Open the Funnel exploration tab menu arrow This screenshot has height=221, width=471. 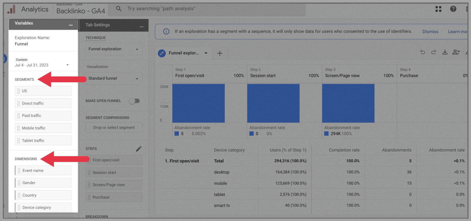tap(206, 53)
